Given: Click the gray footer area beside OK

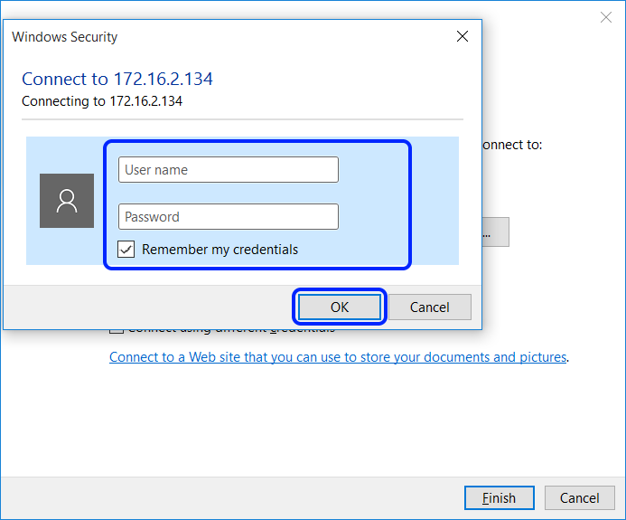Looking at the screenshot, I should click(x=148, y=307).
